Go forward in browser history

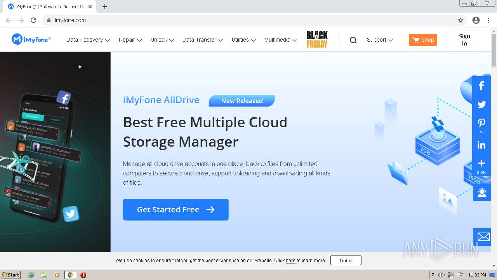(x=21, y=20)
